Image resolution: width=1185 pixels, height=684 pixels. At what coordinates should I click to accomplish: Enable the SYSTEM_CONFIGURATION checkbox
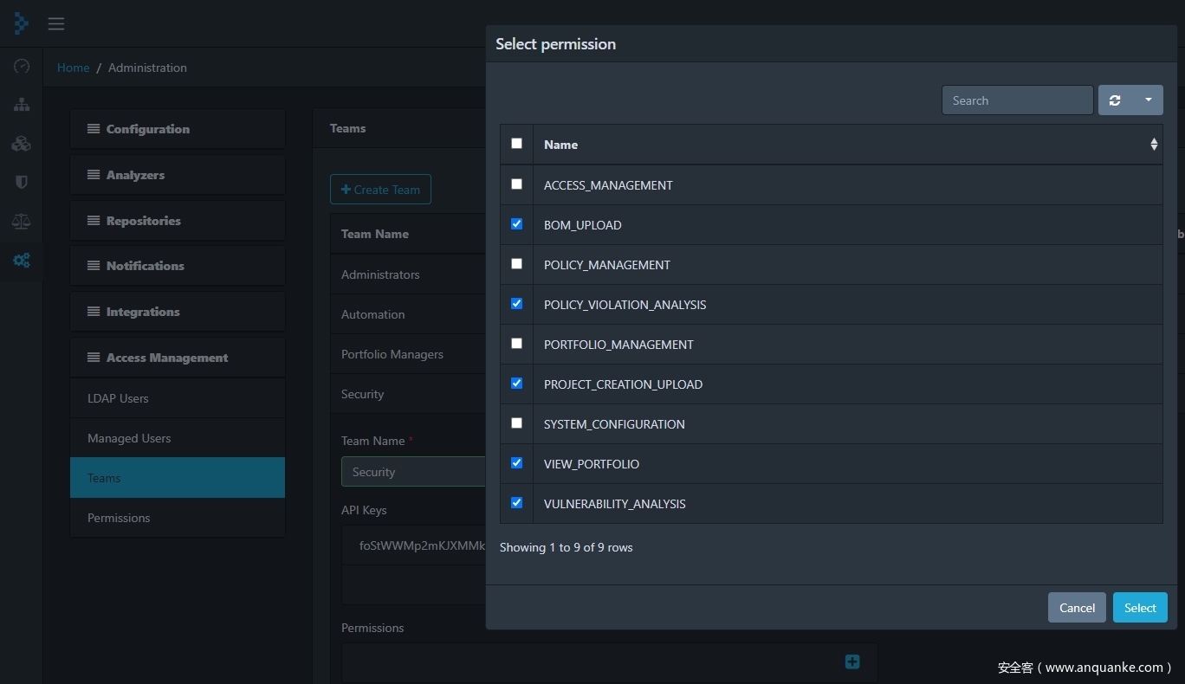[517, 423]
